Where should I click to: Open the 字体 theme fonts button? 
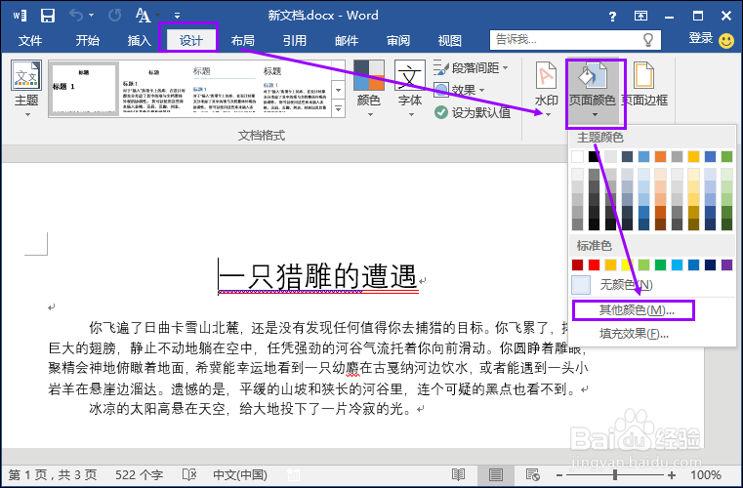(410, 89)
